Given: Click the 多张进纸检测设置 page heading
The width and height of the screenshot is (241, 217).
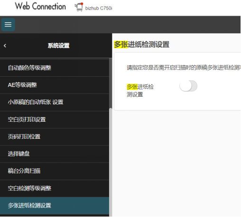Looking at the screenshot, I should 142,45.
